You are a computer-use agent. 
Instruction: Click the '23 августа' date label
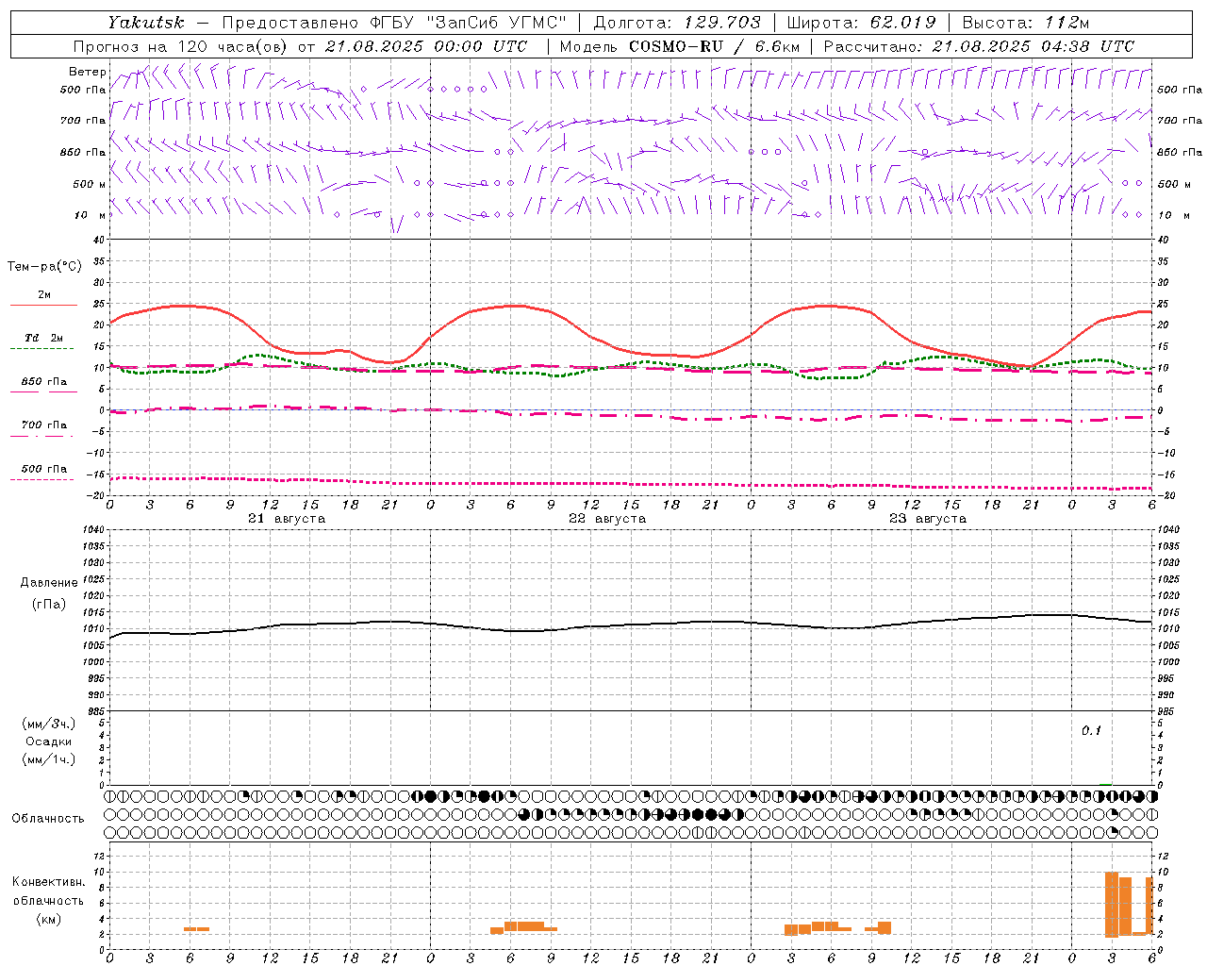pyautogui.click(x=928, y=519)
